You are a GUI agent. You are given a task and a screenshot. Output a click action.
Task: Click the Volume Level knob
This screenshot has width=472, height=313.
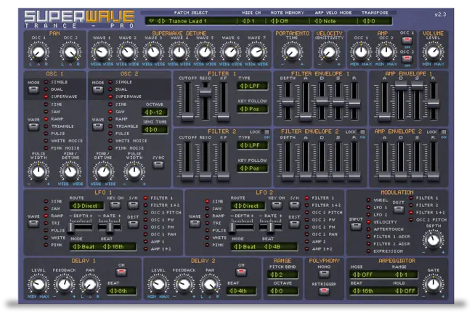pyautogui.click(x=433, y=52)
